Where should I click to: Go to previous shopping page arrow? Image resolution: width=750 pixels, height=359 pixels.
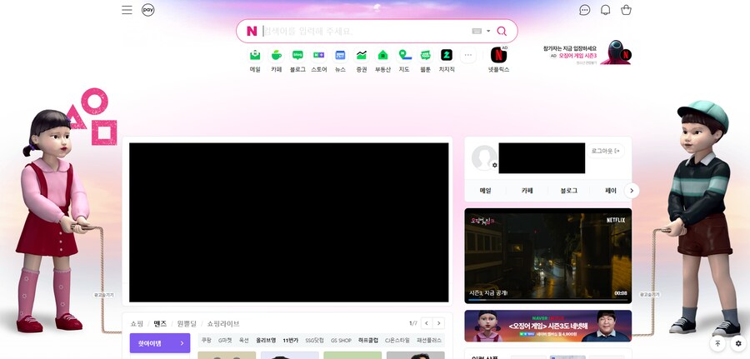point(427,323)
